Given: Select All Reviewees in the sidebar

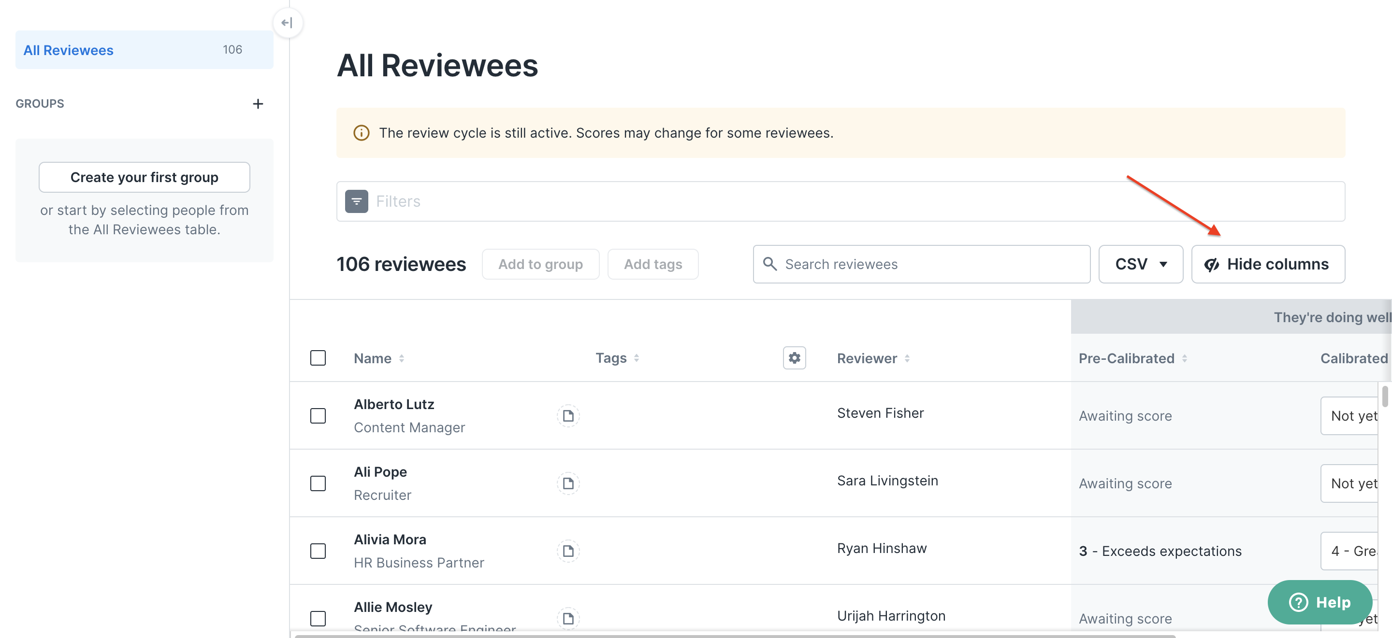Looking at the screenshot, I should (x=145, y=50).
